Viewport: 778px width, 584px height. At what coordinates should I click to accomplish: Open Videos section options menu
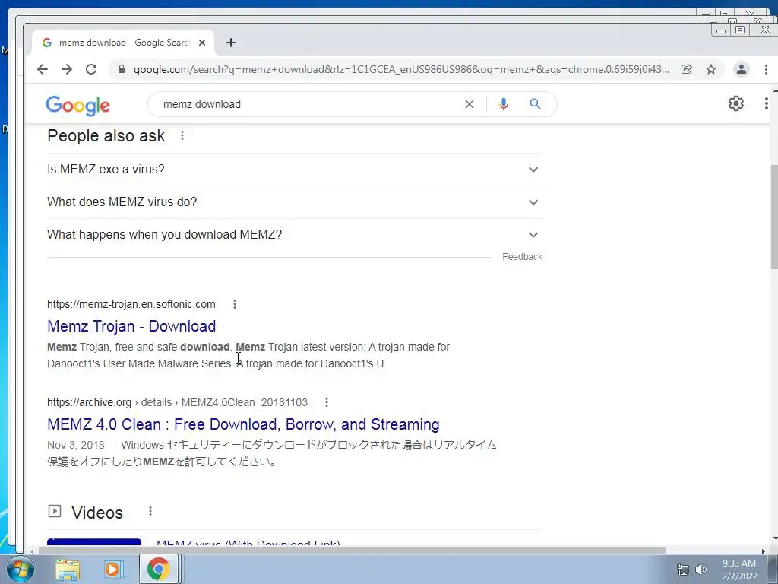[150, 511]
